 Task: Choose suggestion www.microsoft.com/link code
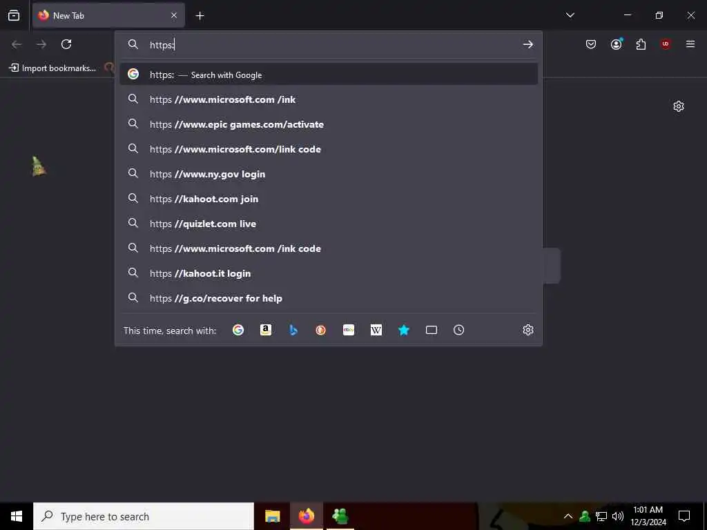329,149
